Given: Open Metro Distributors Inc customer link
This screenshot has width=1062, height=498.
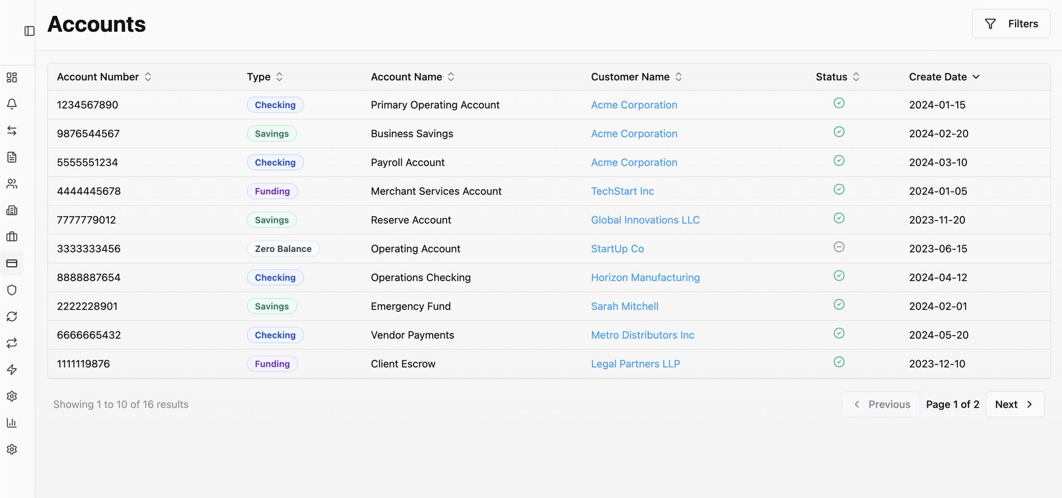Looking at the screenshot, I should [643, 335].
